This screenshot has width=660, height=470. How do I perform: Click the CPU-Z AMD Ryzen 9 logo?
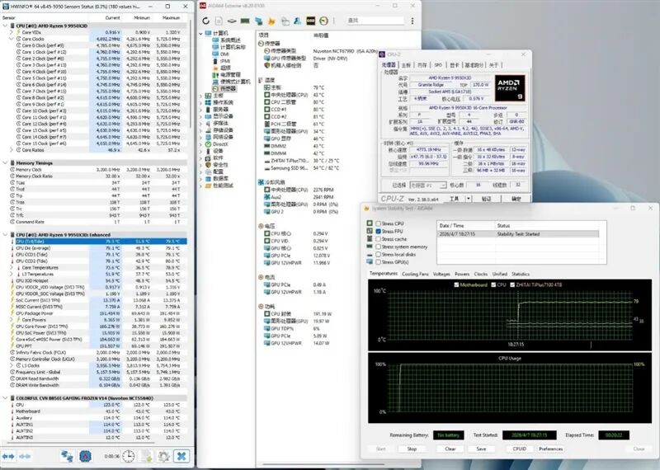(509, 88)
